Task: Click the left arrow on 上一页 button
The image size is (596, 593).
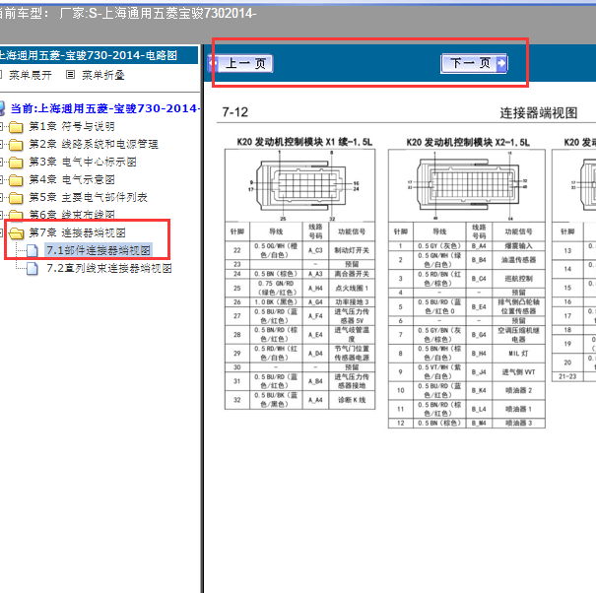Action: pos(213,63)
